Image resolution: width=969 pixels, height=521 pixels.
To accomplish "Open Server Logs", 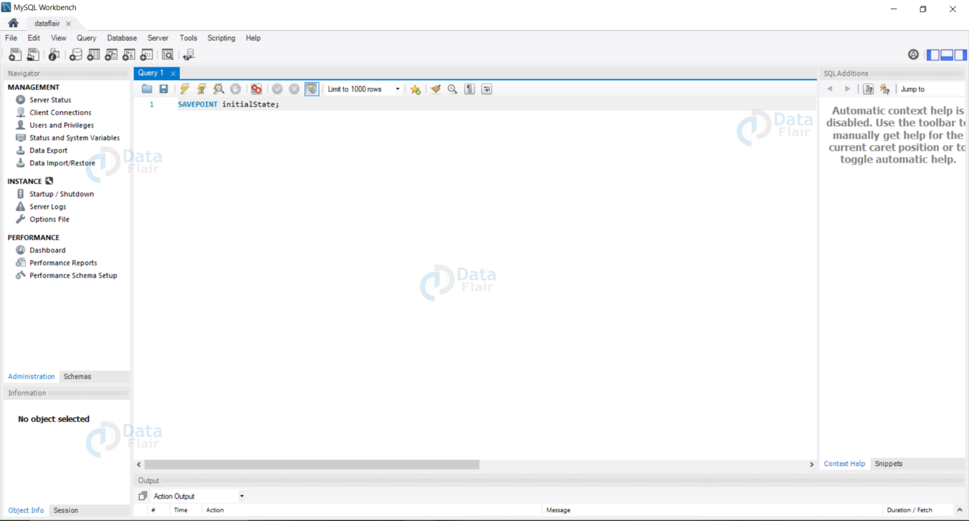I will click(48, 206).
